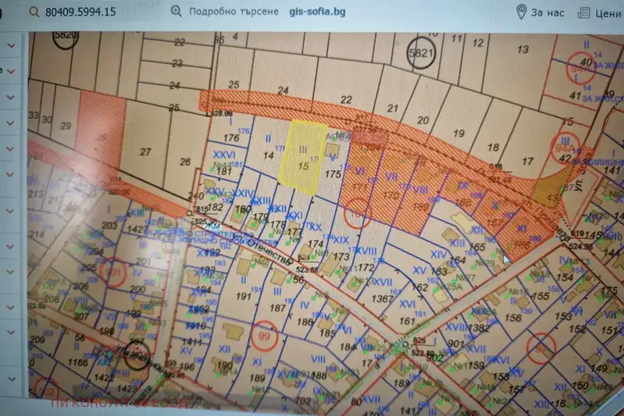This screenshot has height=416, width=624.
Task: Click parcel number 173
Action: 341,256
